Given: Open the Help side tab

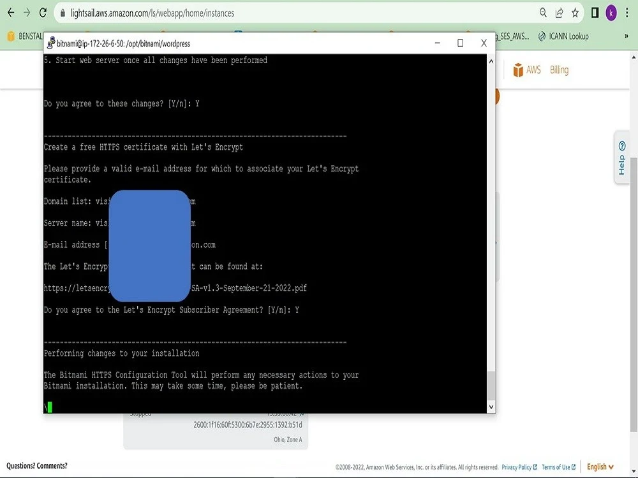Looking at the screenshot, I should [621, 159].
